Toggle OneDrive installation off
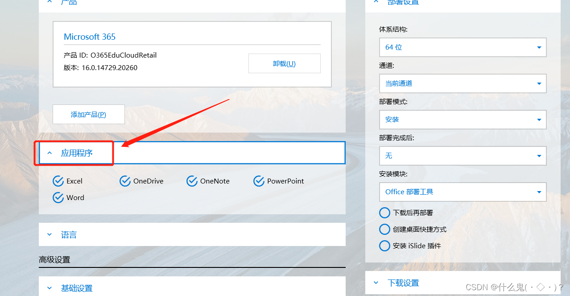The image size is (570, 296). (125, 181)
